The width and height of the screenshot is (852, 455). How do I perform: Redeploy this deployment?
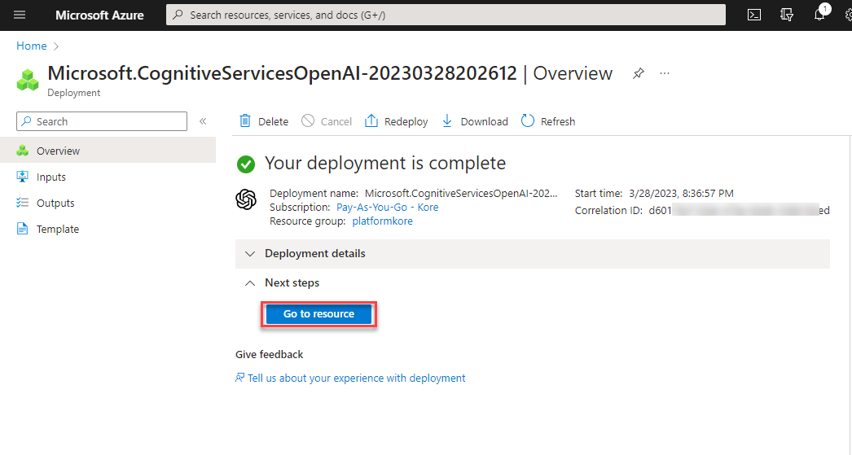coord(396,121)
